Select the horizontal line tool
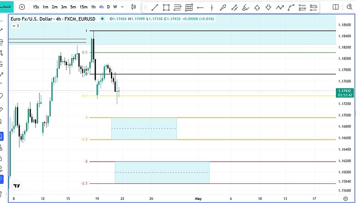This screenshot has height=203, width=356. [200, 8]
